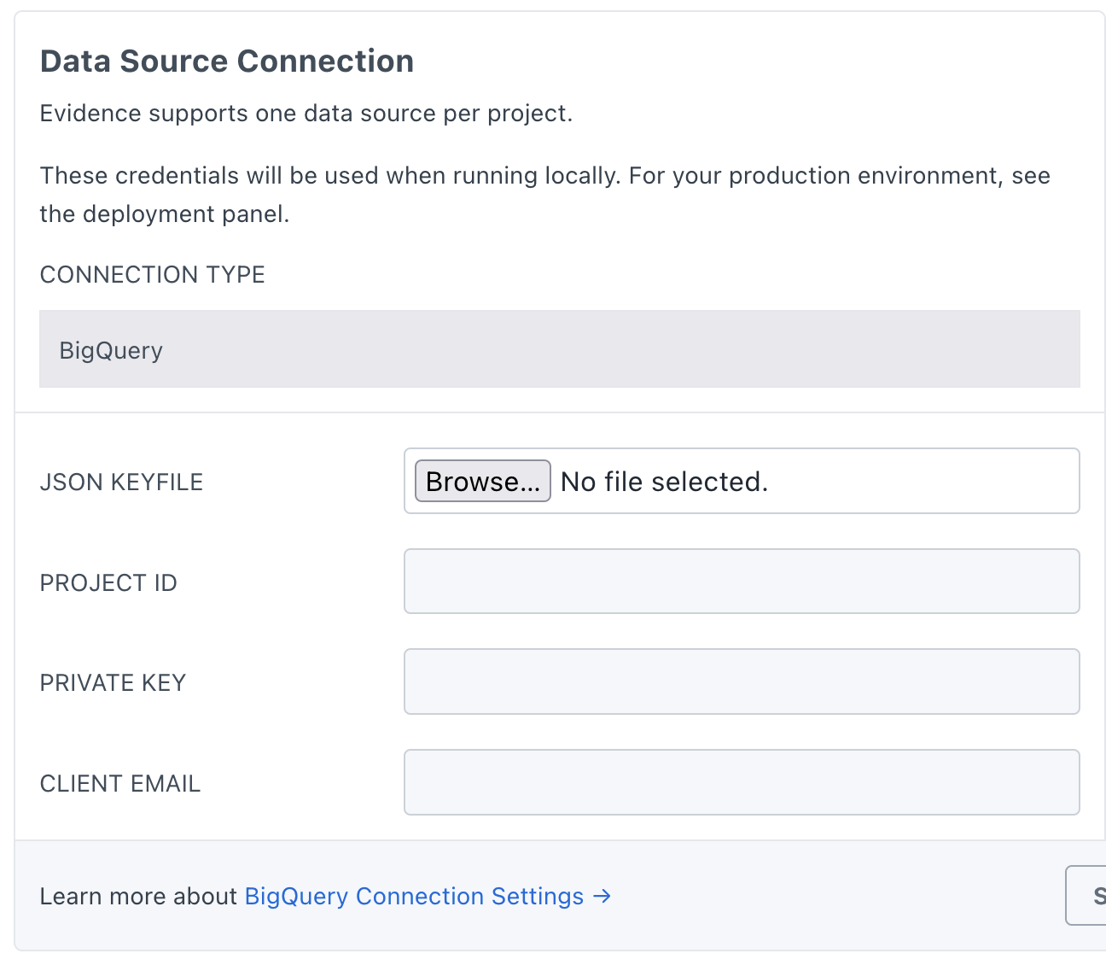The width and height of the screenshot is (1106, 965).
Task: Follow the BigQuery Connection Settings link
Action: 412,896
